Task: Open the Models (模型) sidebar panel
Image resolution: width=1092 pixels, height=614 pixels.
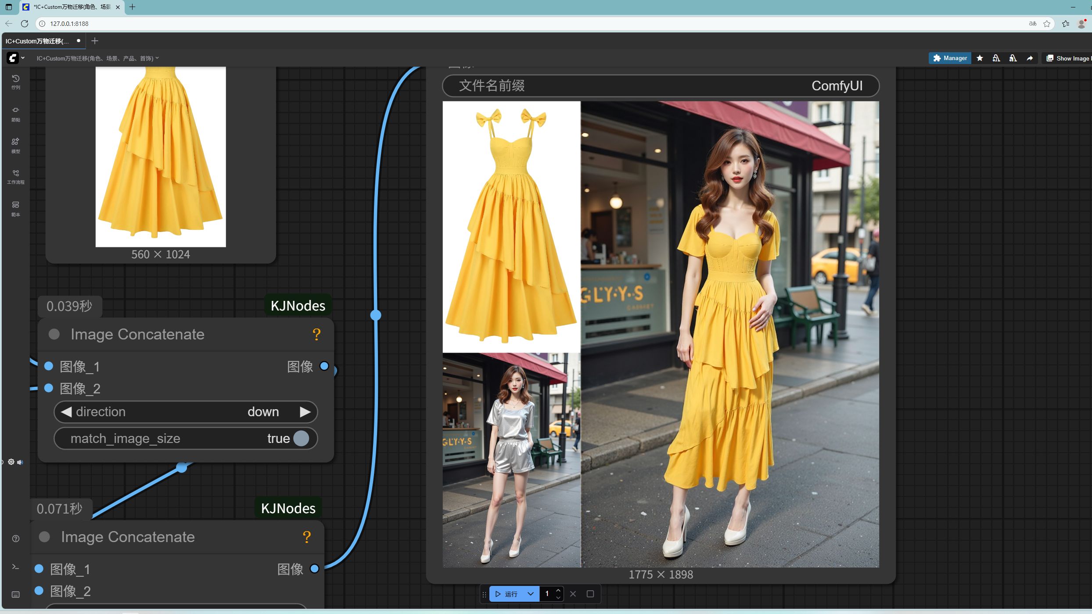Action: tap(15, 146)
